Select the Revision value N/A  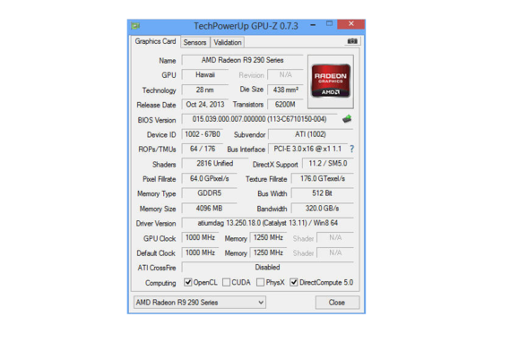[285, 75]
